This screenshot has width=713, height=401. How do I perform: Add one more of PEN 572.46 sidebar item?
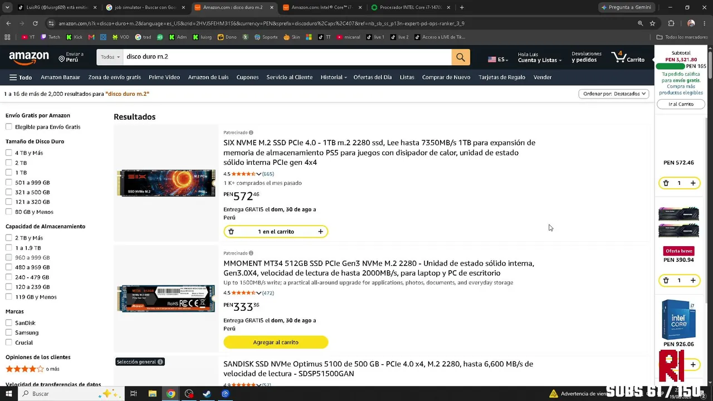click(693, 183)
